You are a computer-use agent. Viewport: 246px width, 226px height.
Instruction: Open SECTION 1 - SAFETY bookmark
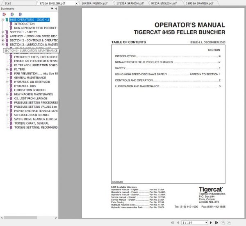coord(23,32)
